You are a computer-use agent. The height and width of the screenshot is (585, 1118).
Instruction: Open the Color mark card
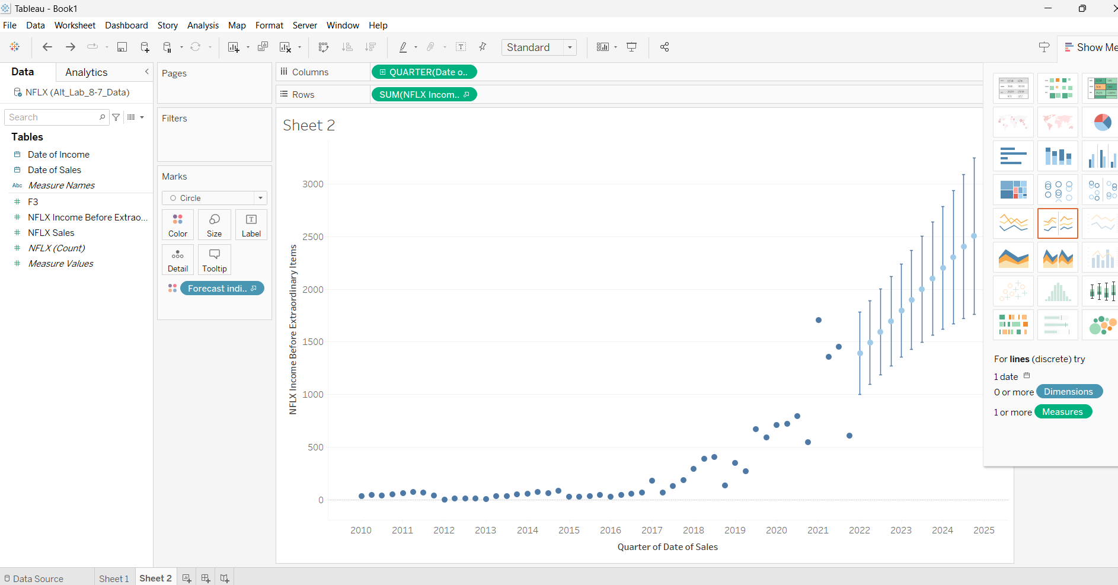[178, 225]
